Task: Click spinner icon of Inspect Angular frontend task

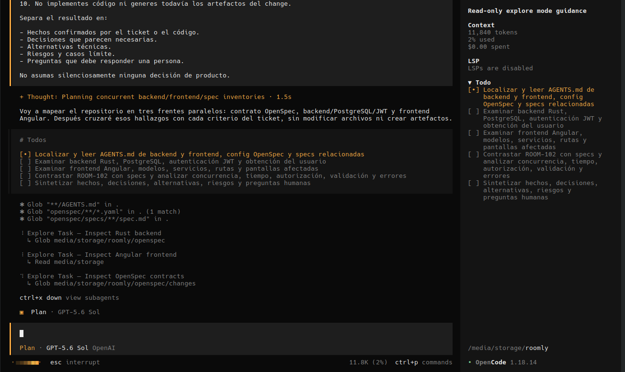Action: (x=22, y=254)
